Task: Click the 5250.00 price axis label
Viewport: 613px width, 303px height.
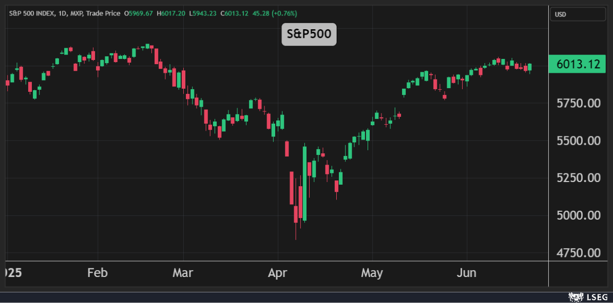Action: coord(578,178)
